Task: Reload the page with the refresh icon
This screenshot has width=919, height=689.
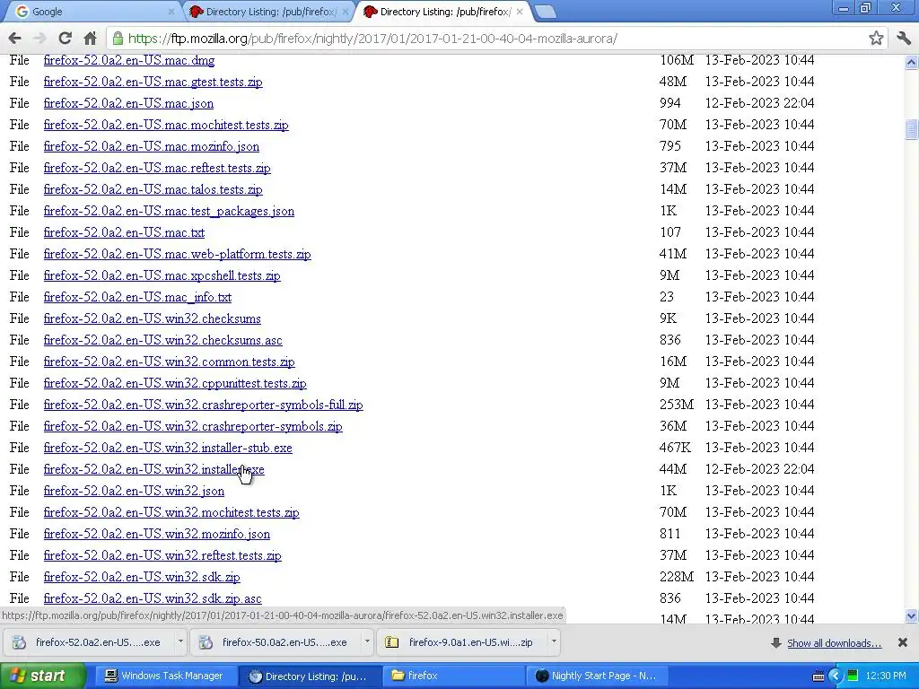Action: point(65,39)
